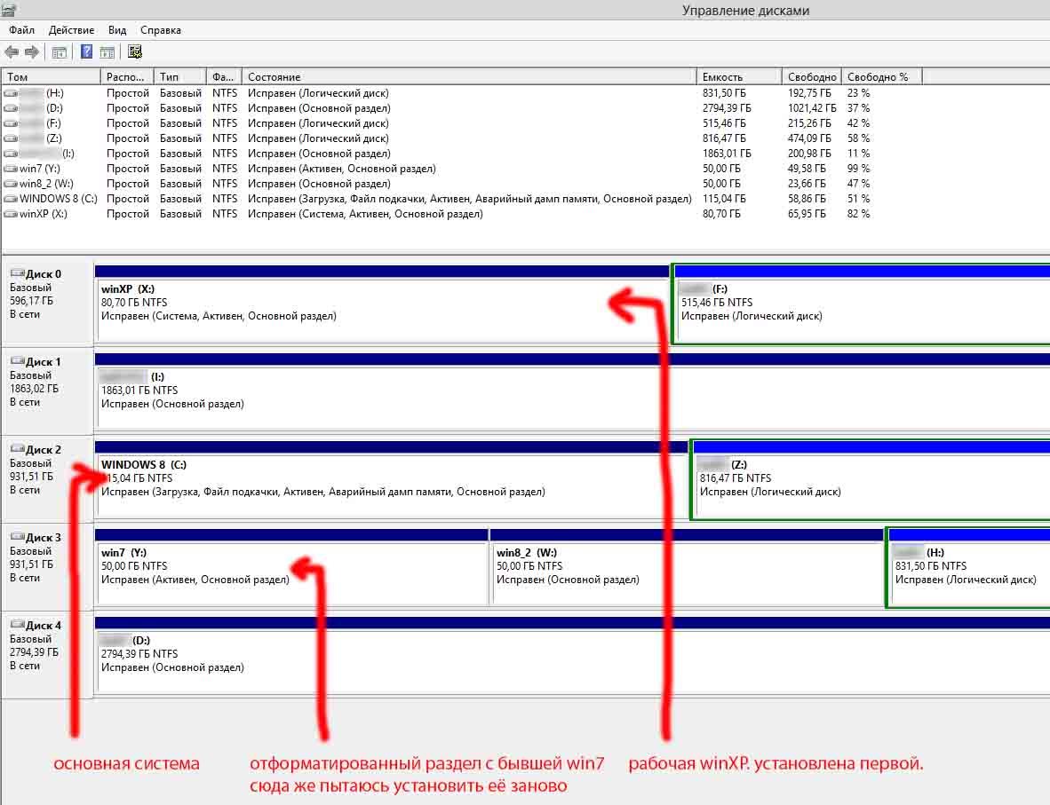Click the disk icon next to Диск 4
This screenshot has width=1050, height=805.
18,624
